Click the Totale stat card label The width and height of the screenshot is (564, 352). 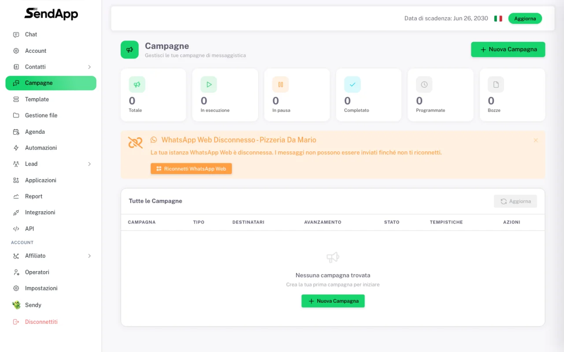(135, 110)
